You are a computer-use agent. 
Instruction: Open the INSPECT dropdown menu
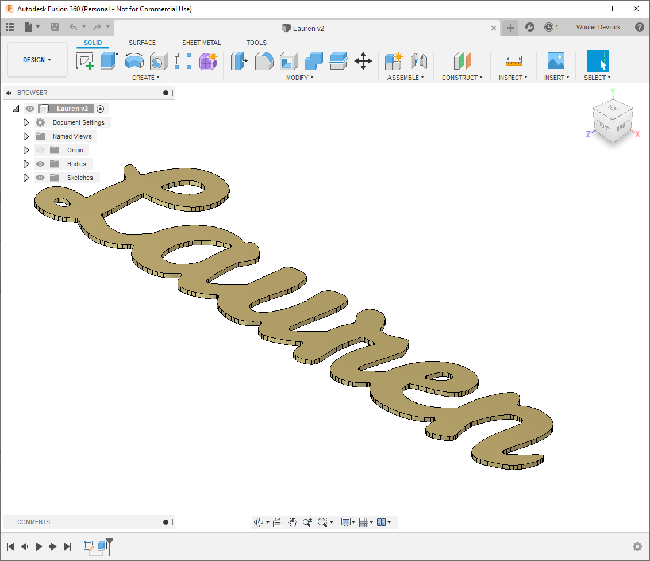513,78
